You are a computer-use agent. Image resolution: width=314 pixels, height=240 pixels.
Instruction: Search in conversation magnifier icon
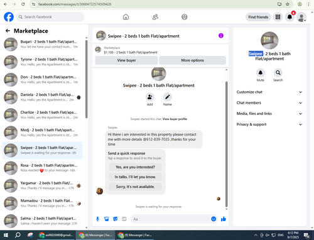(x=278, y=73)
